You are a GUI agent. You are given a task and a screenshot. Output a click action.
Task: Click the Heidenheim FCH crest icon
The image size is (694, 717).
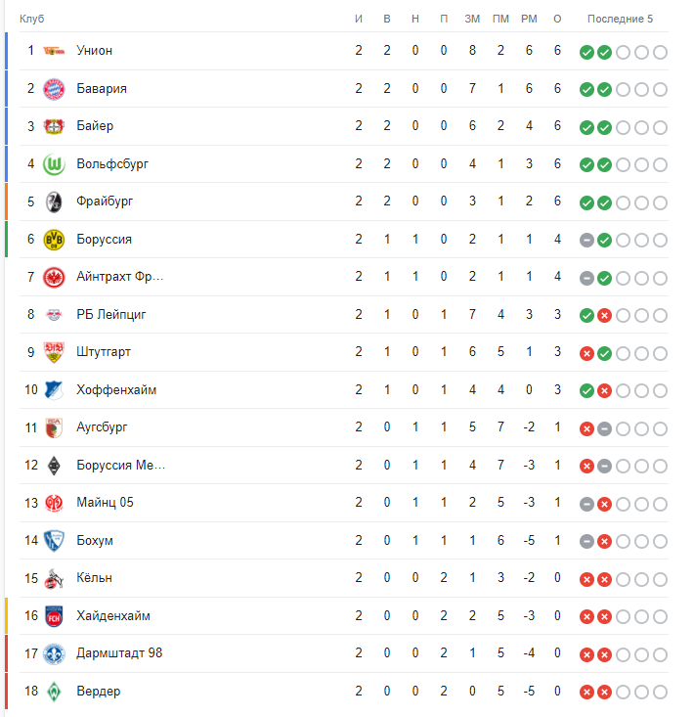point(54,616)
